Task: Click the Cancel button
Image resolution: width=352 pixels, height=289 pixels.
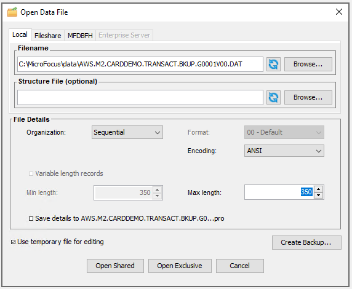Action: [x=239, y=266]
